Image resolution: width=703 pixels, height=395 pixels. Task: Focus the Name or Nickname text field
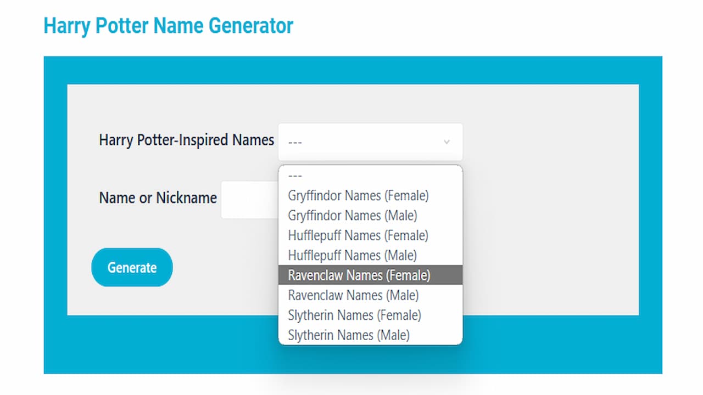tap(249, 200)
